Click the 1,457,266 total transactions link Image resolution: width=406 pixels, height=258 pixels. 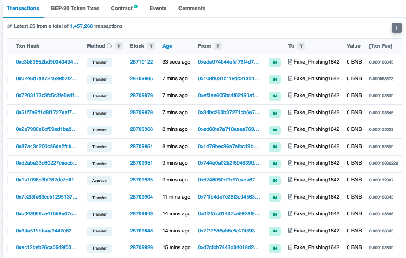pos(81,26)
